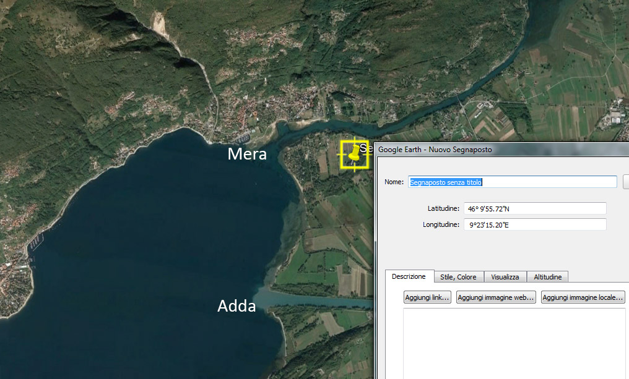Viewport: 629px width, 379px height.
Task: Switch to the Visualizza tab
Action: click(505, 277)
